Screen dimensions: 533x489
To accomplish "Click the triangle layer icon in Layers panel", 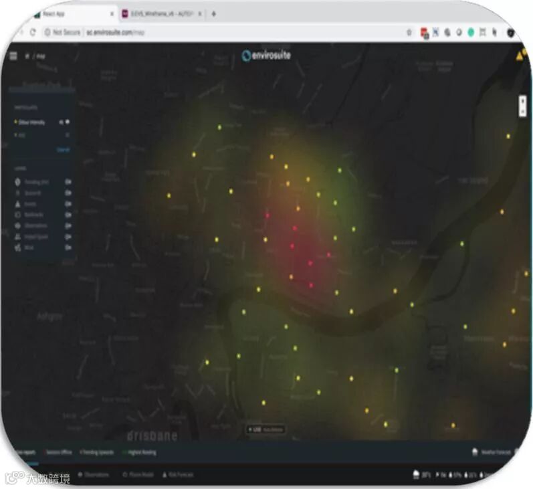I will click(17, 203).
